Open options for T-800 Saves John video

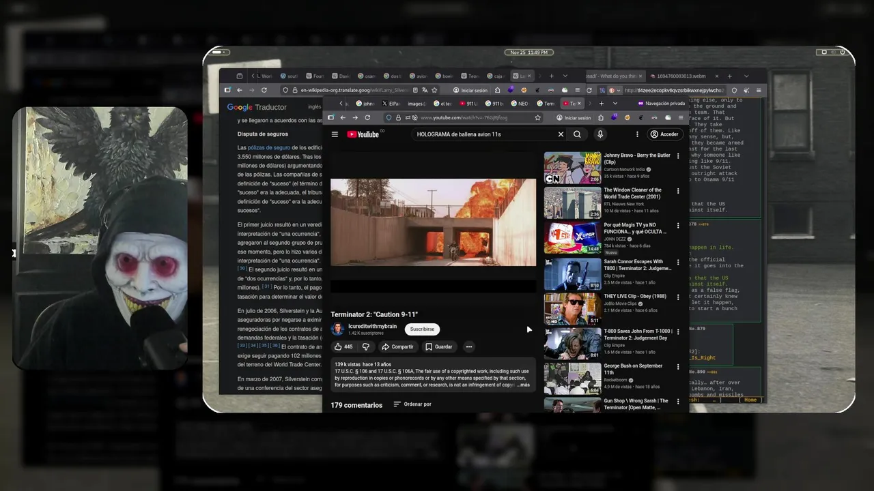678,332
